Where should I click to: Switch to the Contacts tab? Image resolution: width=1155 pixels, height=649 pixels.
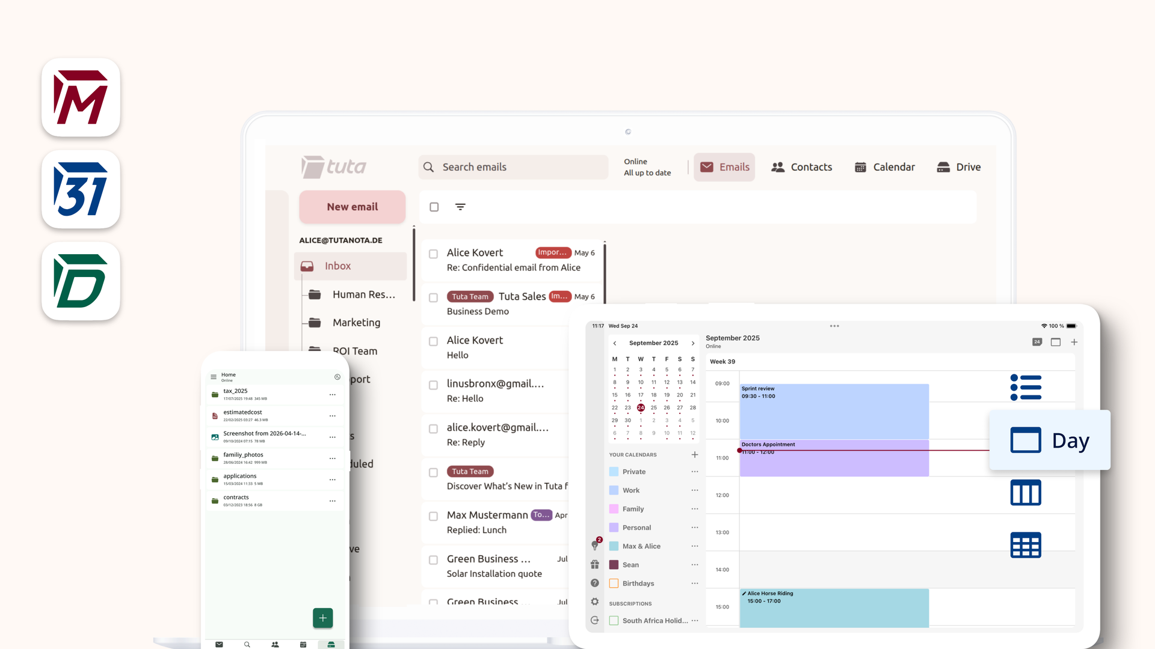pyautogui.click(x=802, y=167)
